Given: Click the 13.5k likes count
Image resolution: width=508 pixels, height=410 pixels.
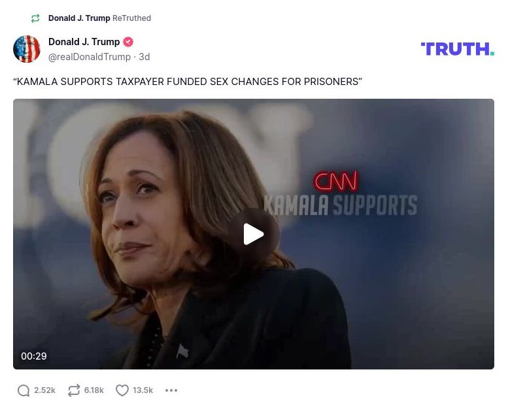Looking at the screenshot, I should click(x=143, y=390).
